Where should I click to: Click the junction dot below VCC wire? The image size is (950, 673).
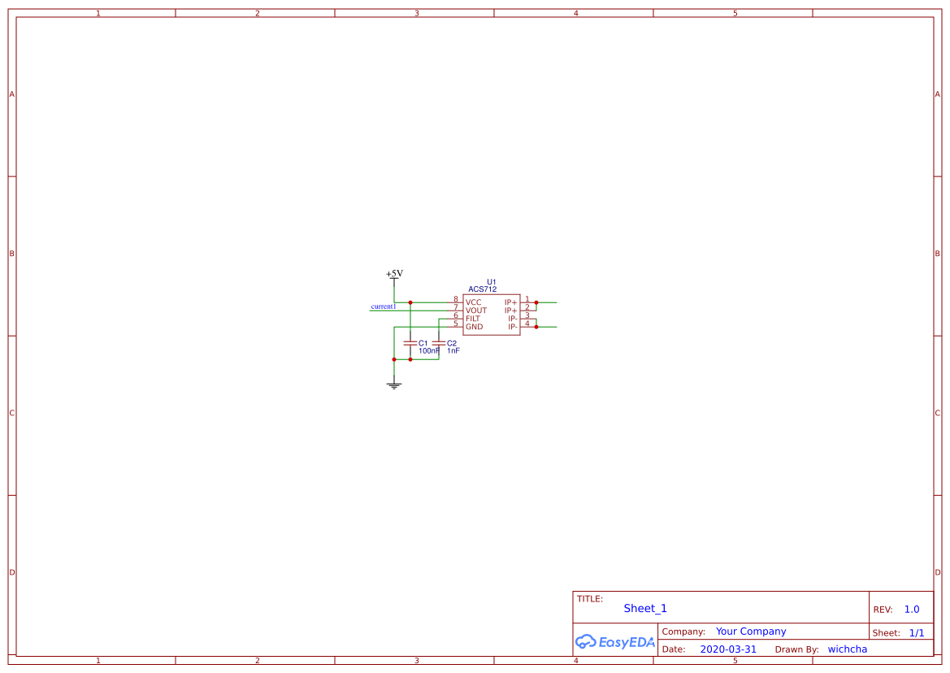[410, 302]
